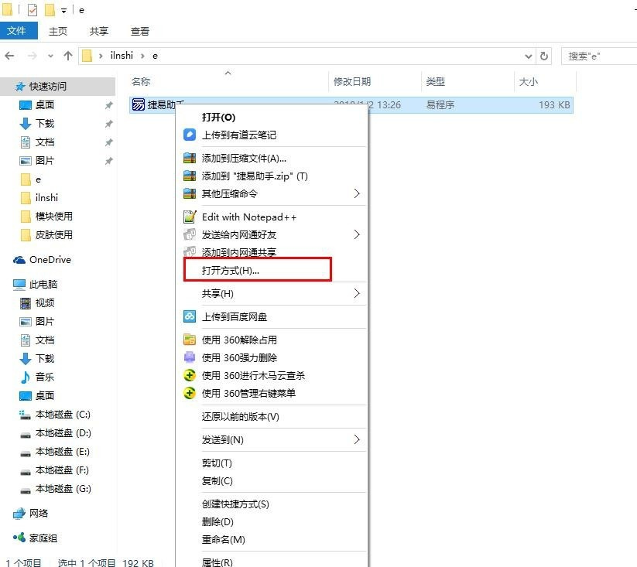The image size is (637, 567).
Task: Click the 搜索"e" search box
Action: 599,56
